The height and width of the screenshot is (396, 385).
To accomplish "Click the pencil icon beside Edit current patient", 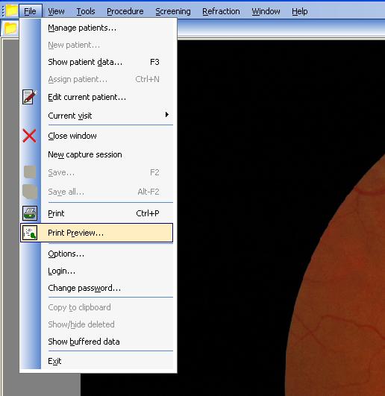I will pos(30,97).
